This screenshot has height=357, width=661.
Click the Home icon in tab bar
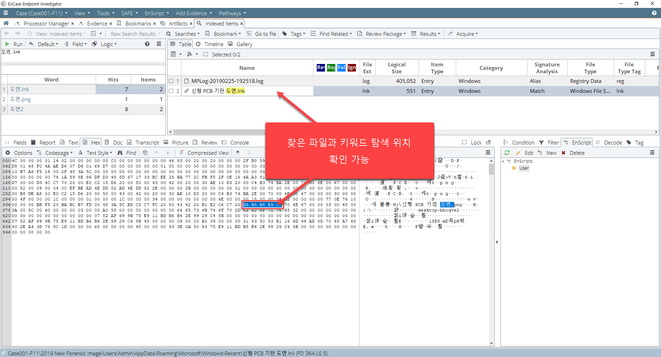point(6,23)
